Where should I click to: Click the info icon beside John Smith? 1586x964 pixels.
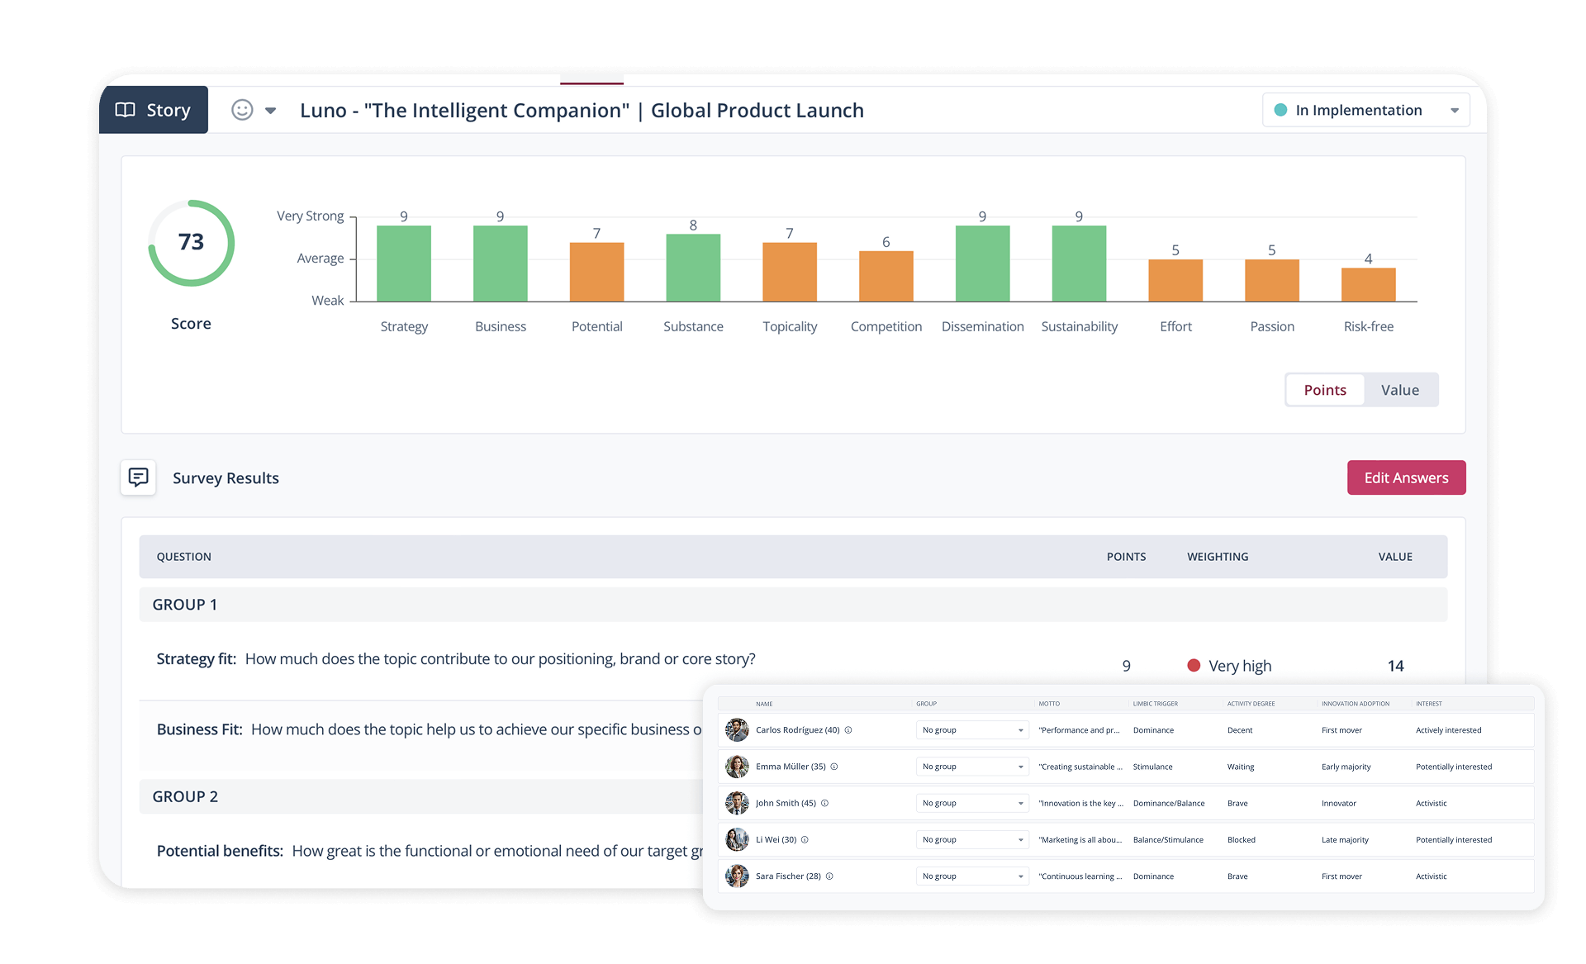tap(825, 802)
